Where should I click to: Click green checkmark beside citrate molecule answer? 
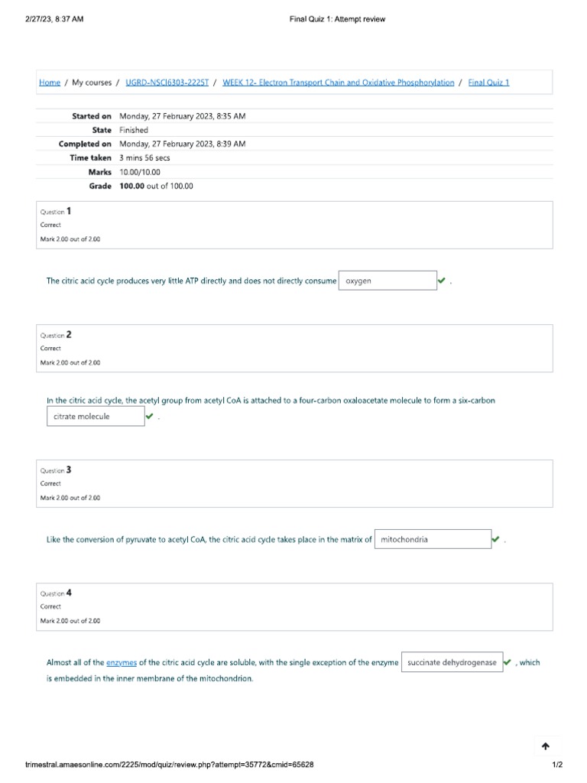(149, 416)
